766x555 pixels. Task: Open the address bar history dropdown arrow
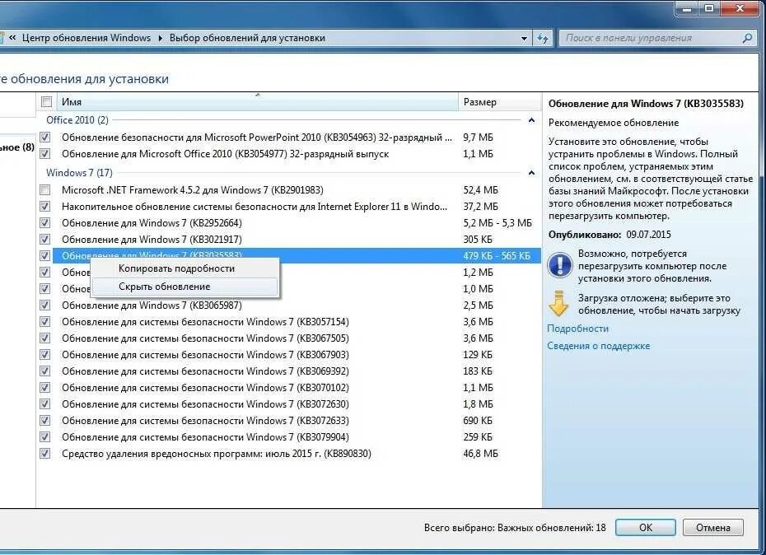point(524,38)
